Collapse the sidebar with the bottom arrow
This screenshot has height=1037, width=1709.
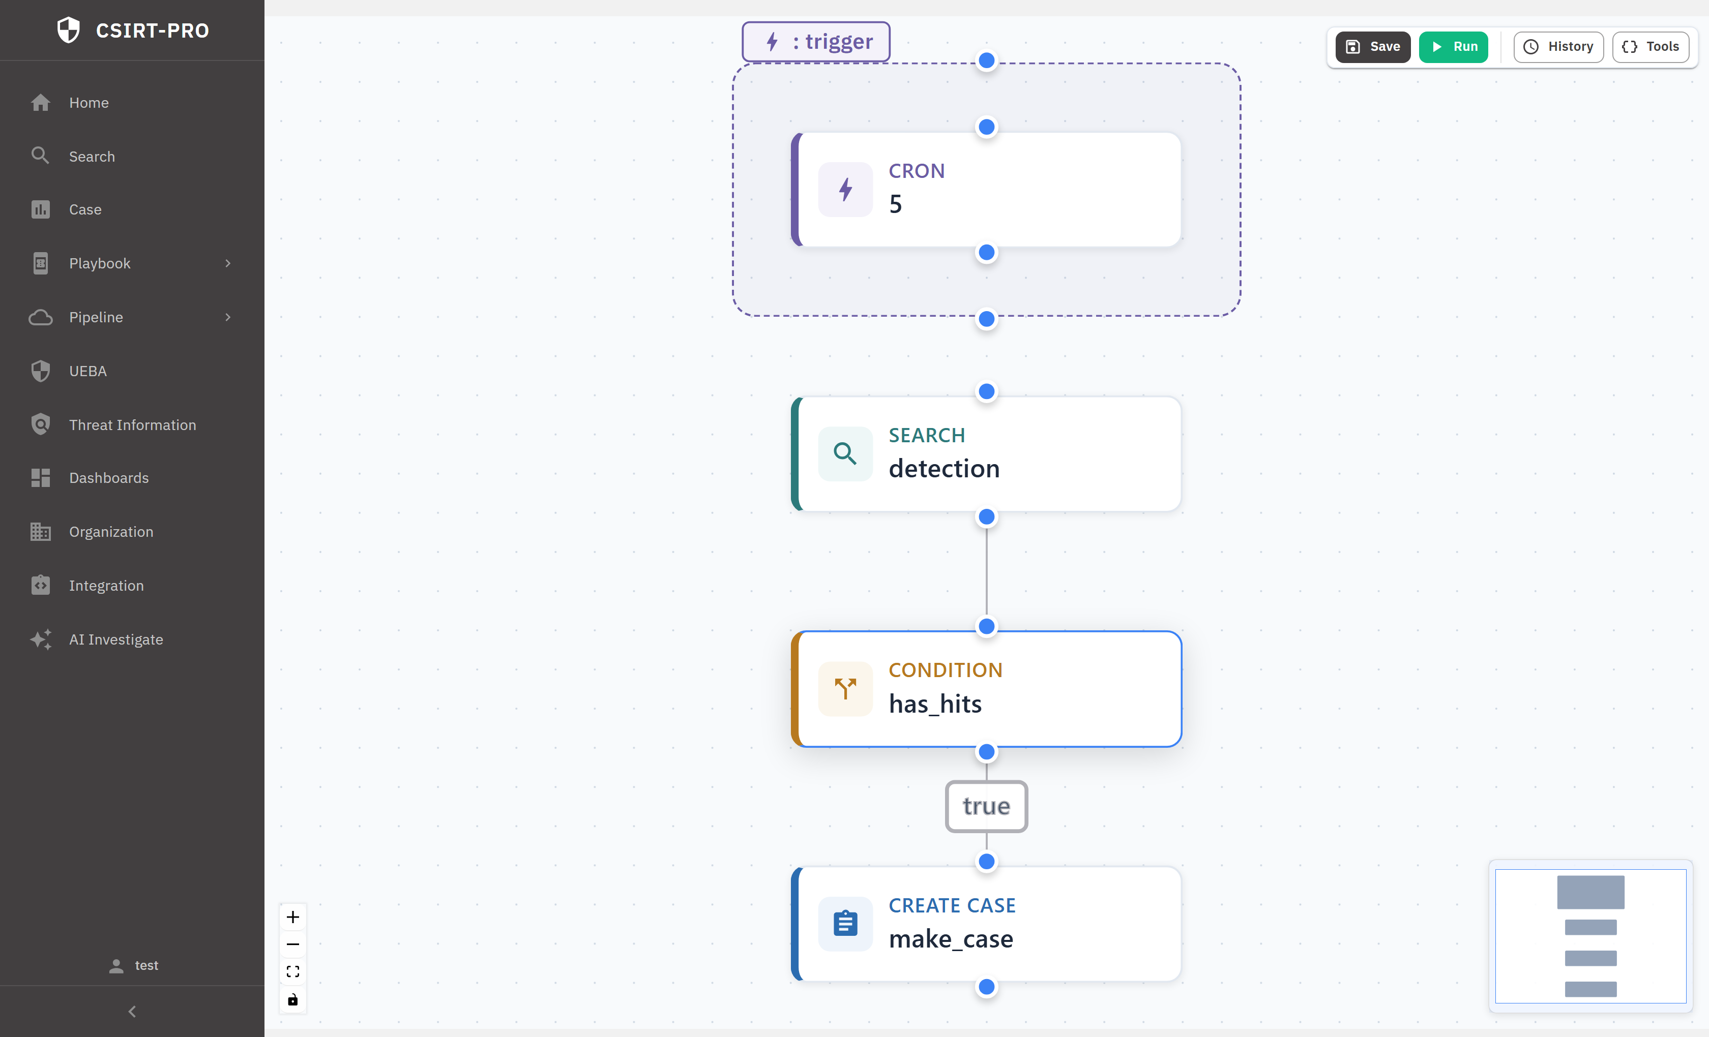pyautogui.click(x=132, y=1012)
